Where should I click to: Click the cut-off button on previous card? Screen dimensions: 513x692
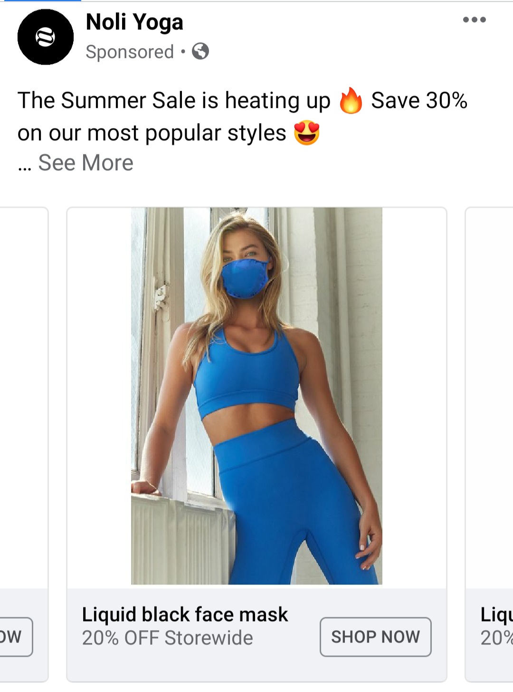point(16,637)
